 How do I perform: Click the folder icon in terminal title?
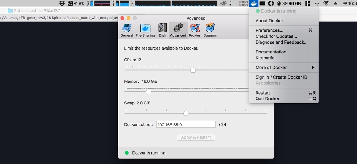click(10, 11)
